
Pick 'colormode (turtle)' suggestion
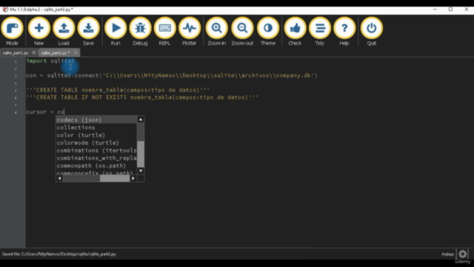pyautogui.click(x=96, y=142)
